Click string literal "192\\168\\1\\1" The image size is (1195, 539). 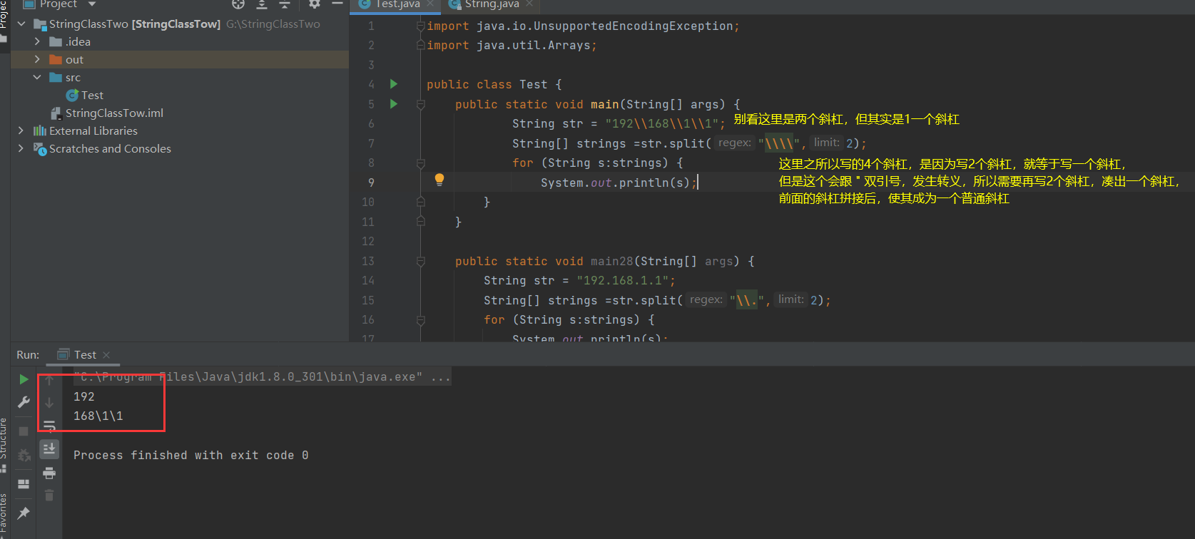coord(661,124)
